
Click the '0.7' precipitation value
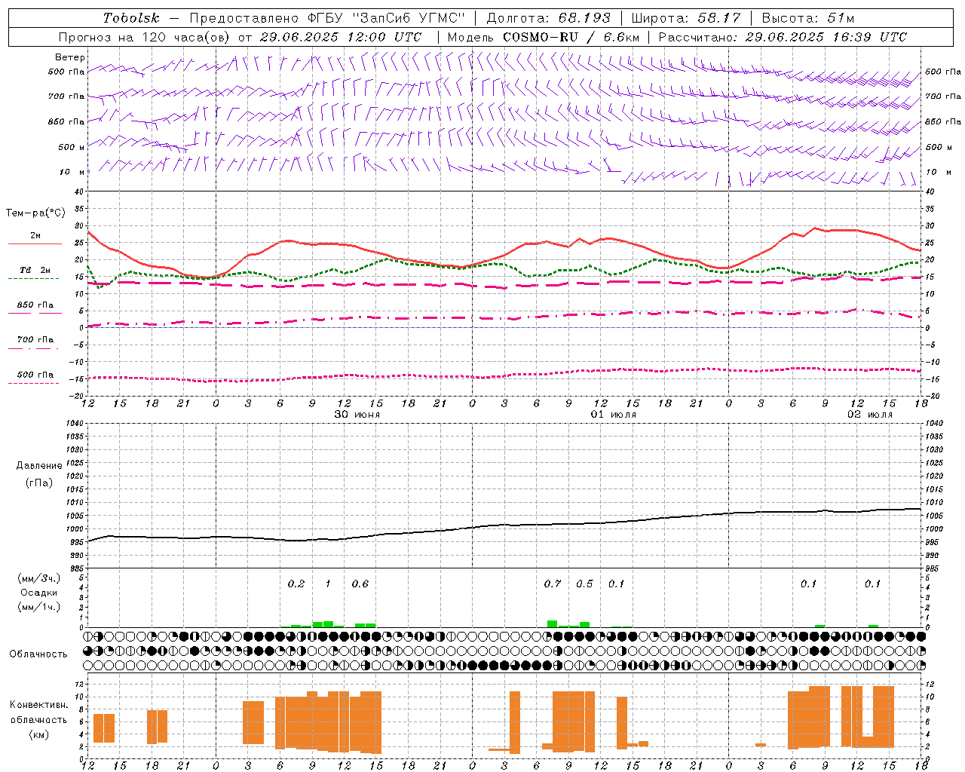(553, 584)
